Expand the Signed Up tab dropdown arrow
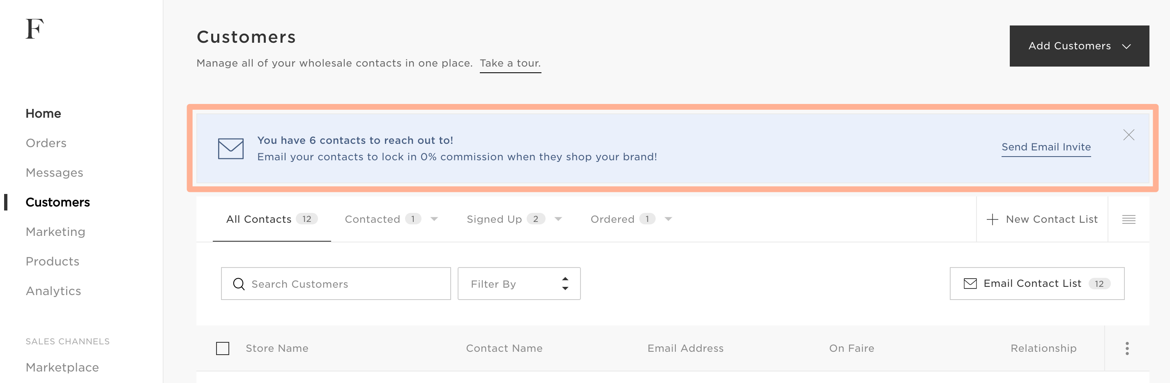 point(558,219)
